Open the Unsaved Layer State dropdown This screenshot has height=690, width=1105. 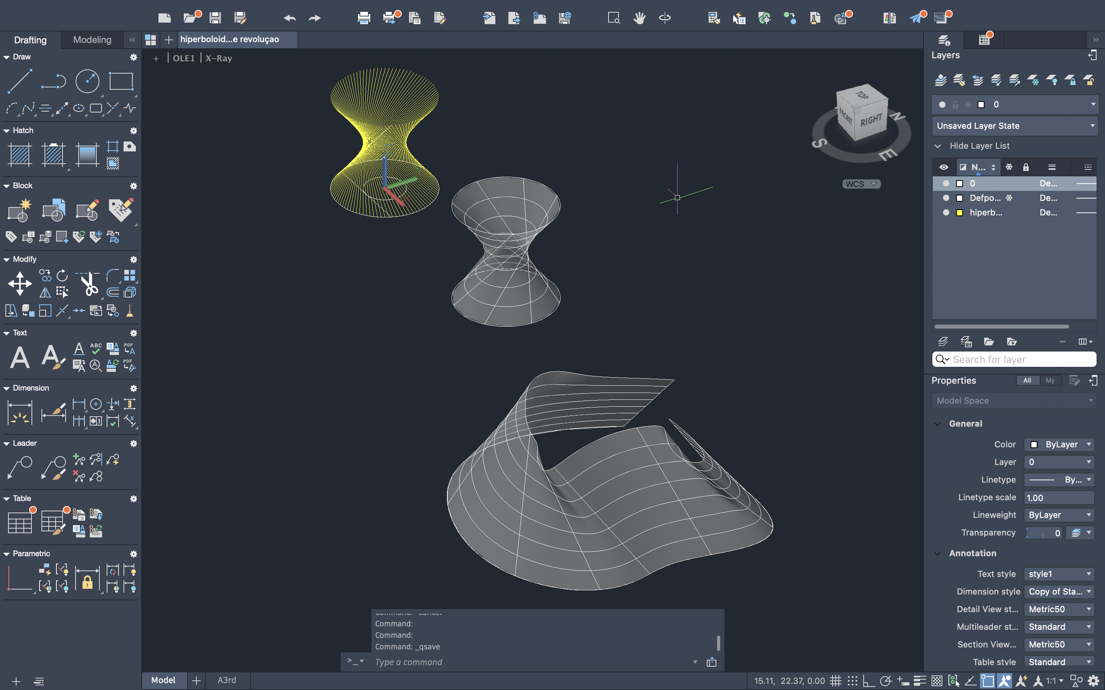point(1014,125)
